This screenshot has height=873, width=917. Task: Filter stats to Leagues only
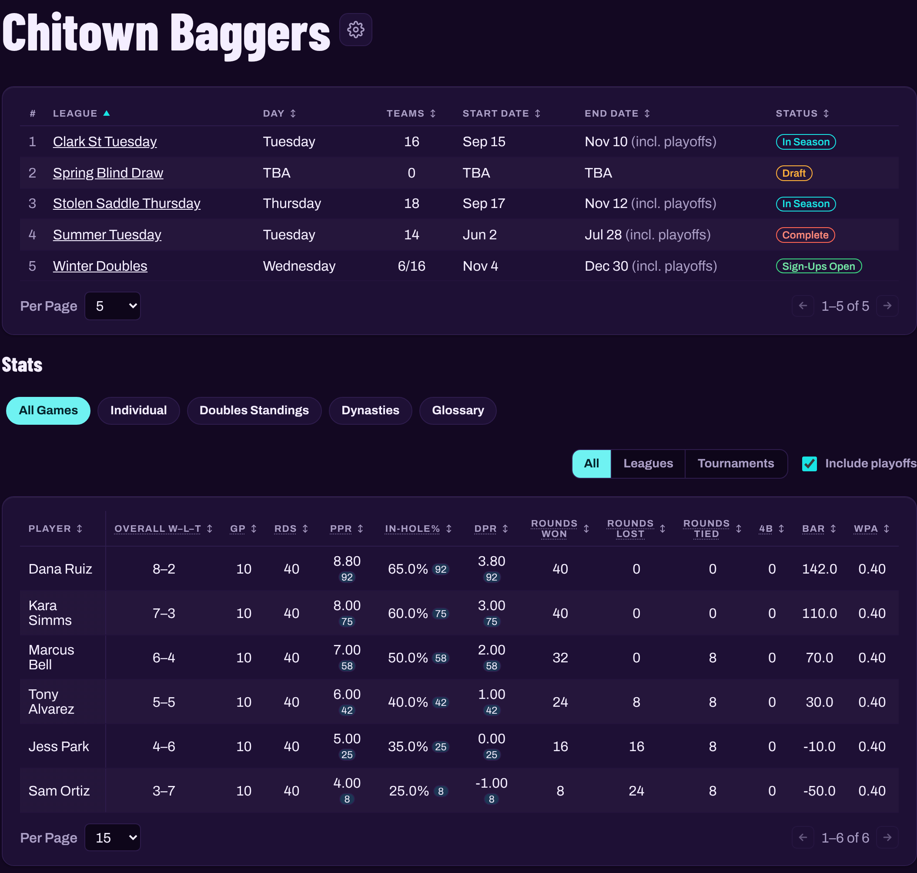click(648, 463)
